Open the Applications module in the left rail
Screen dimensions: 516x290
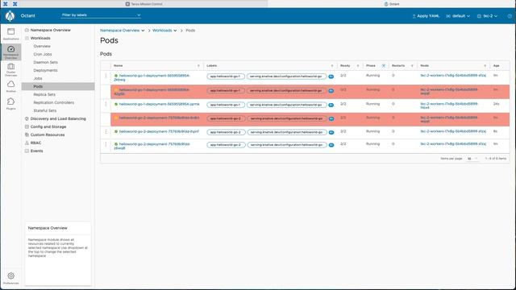pos(10,34)
